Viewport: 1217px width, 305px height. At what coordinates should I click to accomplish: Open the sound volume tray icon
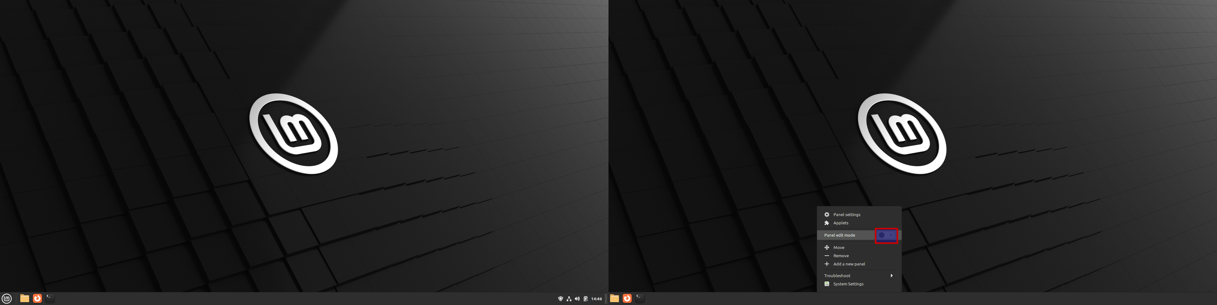577,299
